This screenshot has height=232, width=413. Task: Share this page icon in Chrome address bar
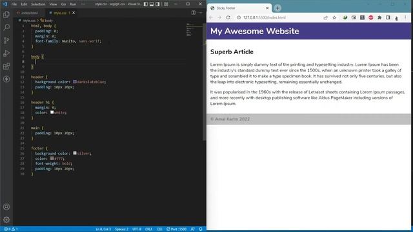(x=325, y=17)
